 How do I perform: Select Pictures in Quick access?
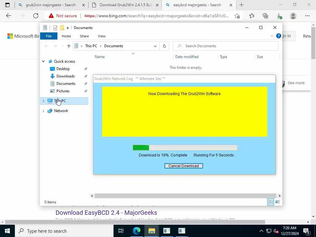click(63, 91)
